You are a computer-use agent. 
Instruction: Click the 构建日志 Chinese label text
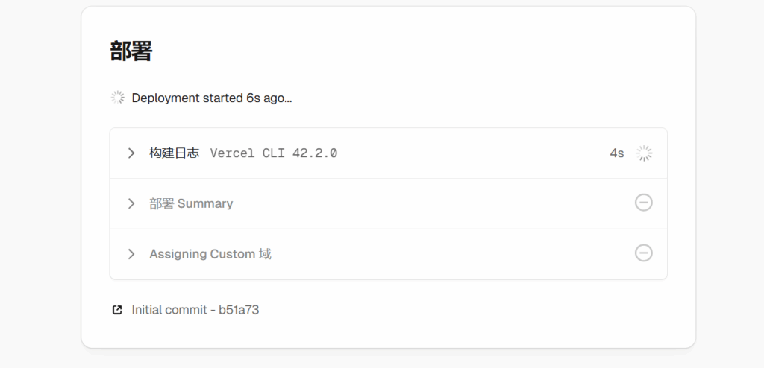174,153
